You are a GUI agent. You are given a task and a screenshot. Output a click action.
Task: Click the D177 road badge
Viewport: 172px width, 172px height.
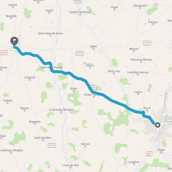coord(147,43)
